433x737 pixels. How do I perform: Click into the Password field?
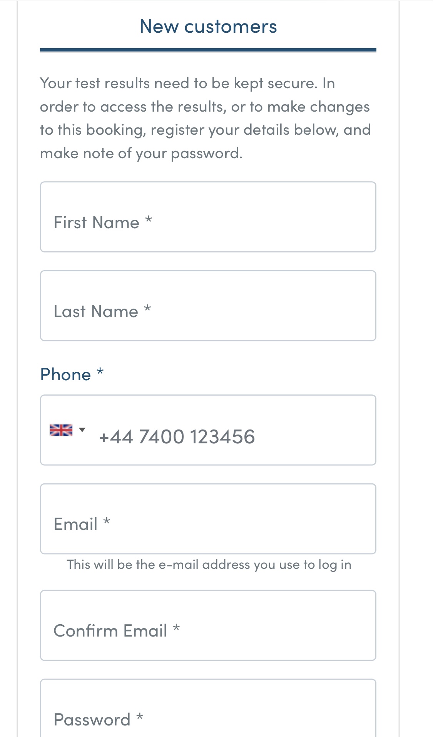(208, 708)
